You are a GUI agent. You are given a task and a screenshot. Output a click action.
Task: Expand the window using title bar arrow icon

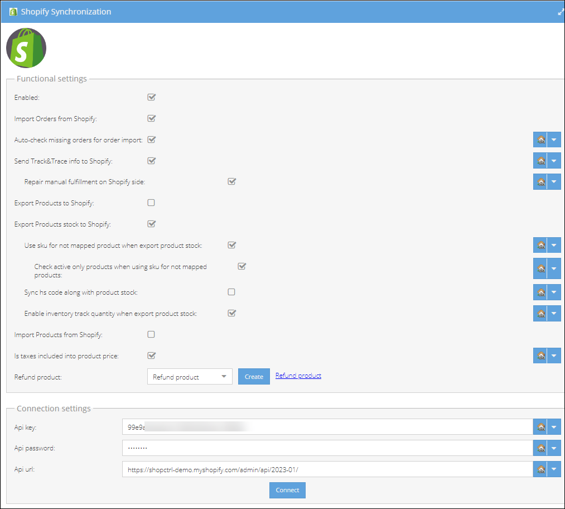tap(561, 12)
